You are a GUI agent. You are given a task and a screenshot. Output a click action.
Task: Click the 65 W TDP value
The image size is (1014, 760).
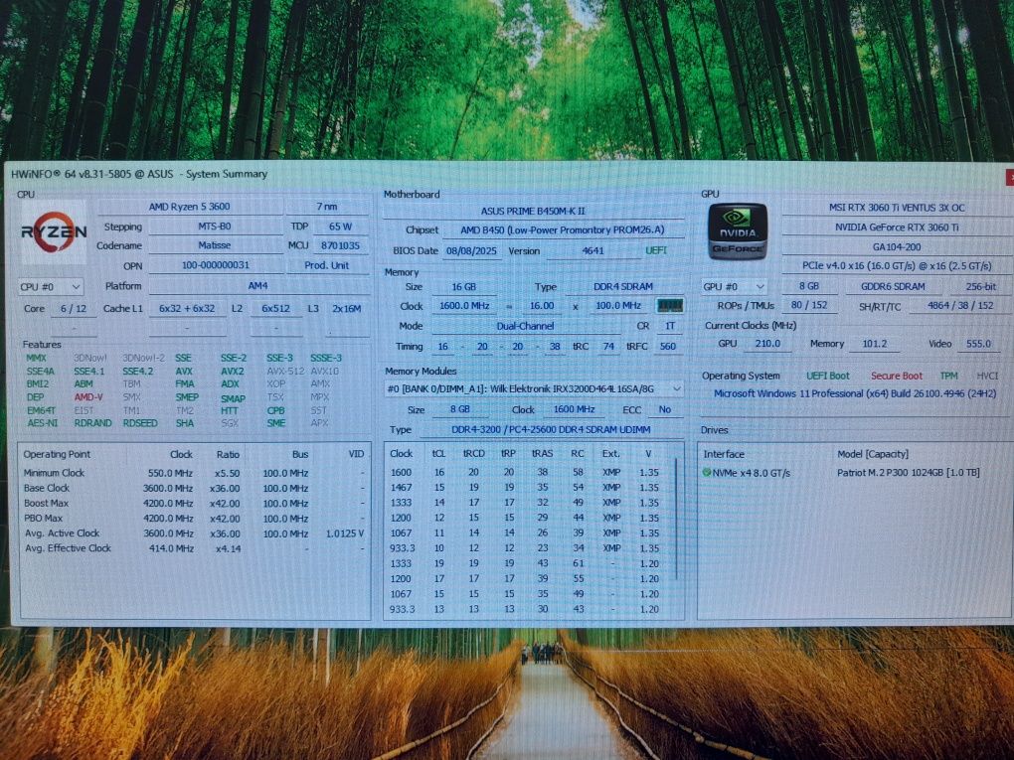tap(340, 227)
